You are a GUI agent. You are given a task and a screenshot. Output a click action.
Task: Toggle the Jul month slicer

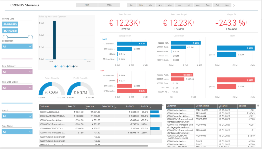(188, 5)
